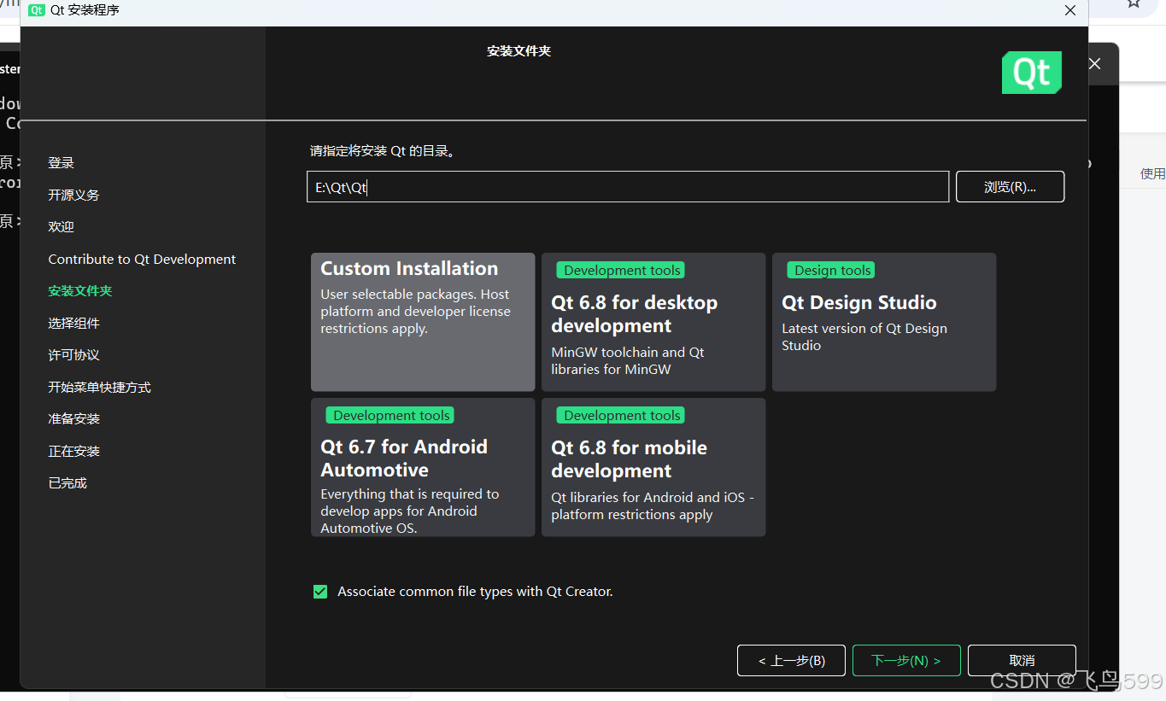Click the 安装文件夹 page heading

pyautogui.click(x=519, y=51)
